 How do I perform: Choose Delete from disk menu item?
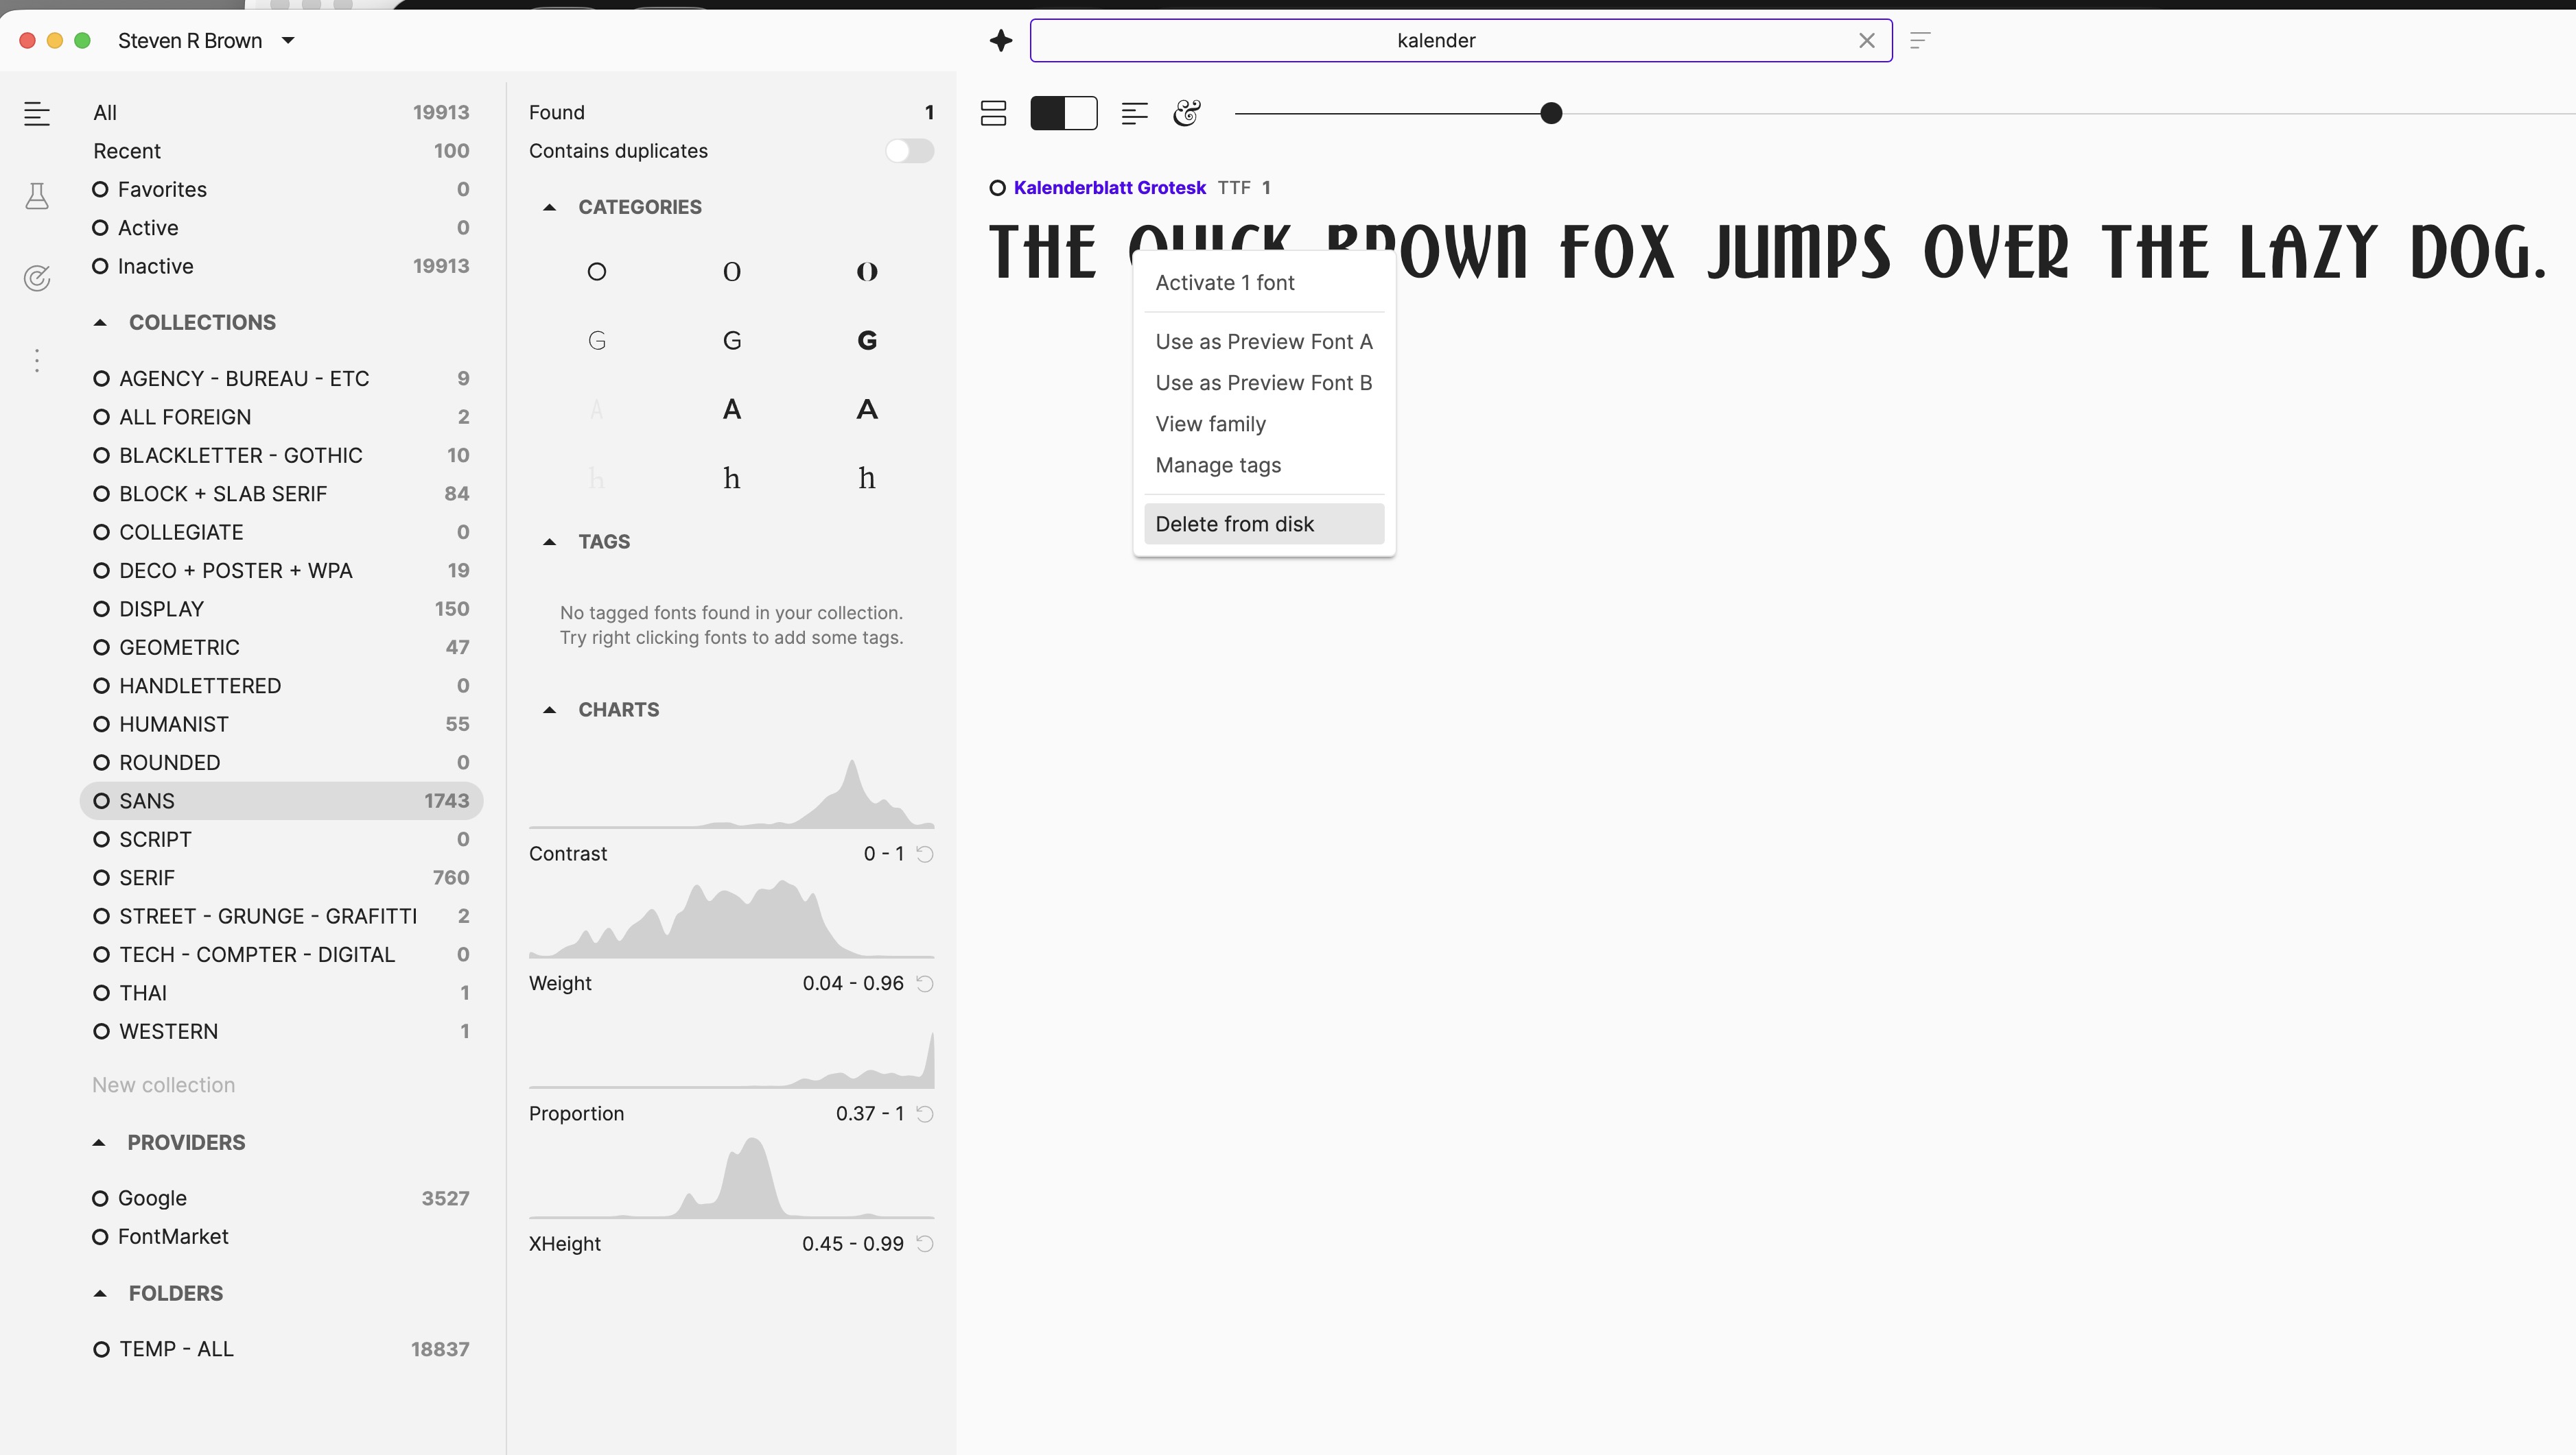point(1234,524)
